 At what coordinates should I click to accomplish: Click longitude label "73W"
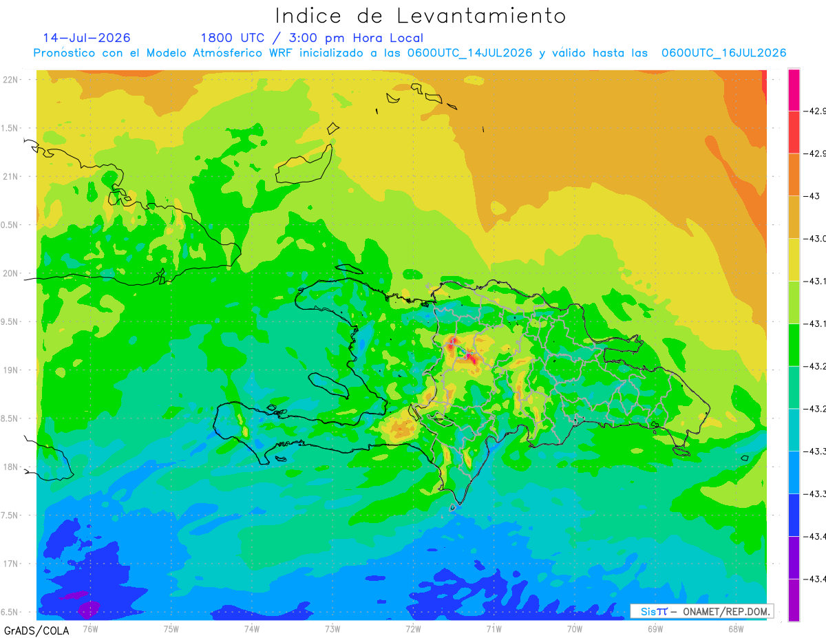click(x=332, y=628)
